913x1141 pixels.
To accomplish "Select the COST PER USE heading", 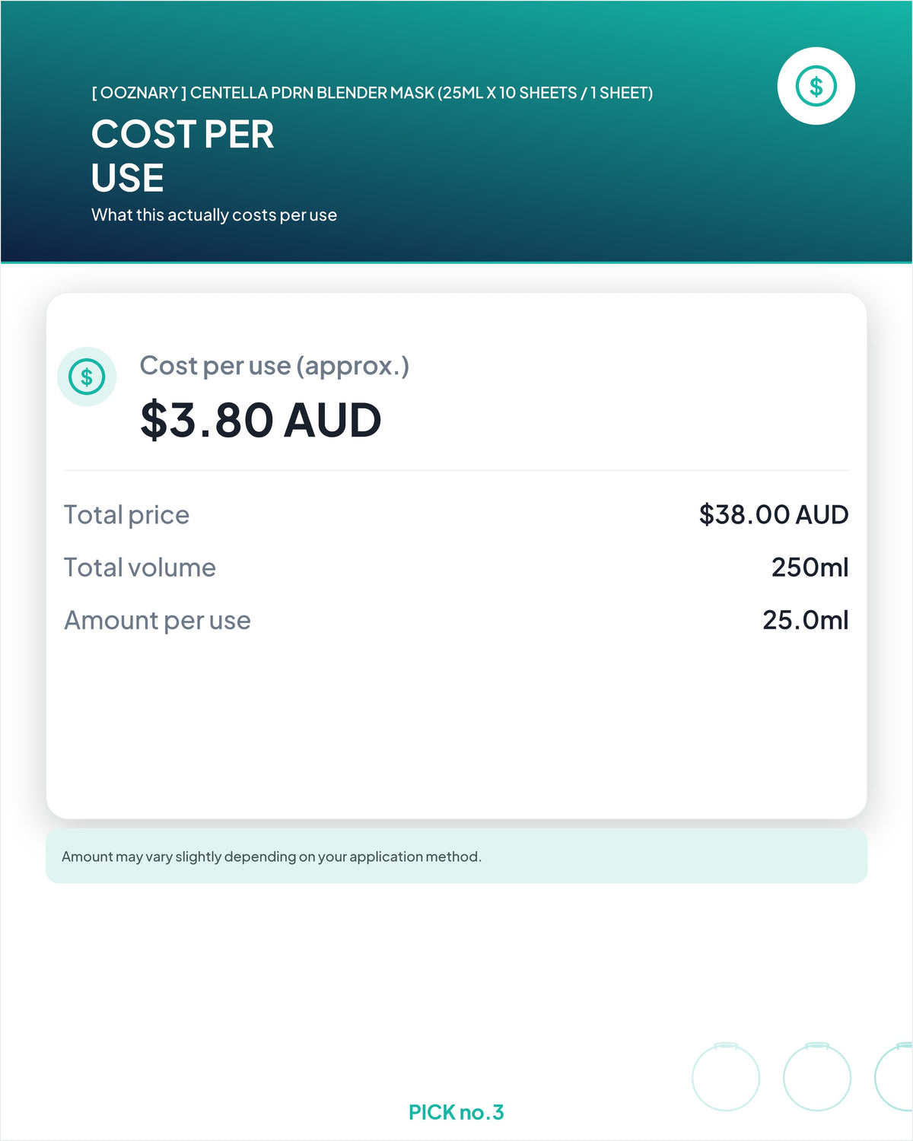I will pyautogui.click(x=183, y=156).
